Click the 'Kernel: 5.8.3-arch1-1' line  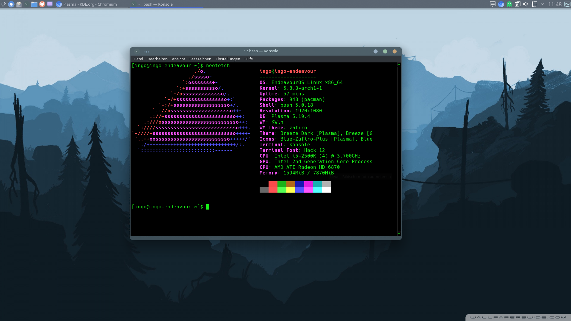click(x=291, y=88)
